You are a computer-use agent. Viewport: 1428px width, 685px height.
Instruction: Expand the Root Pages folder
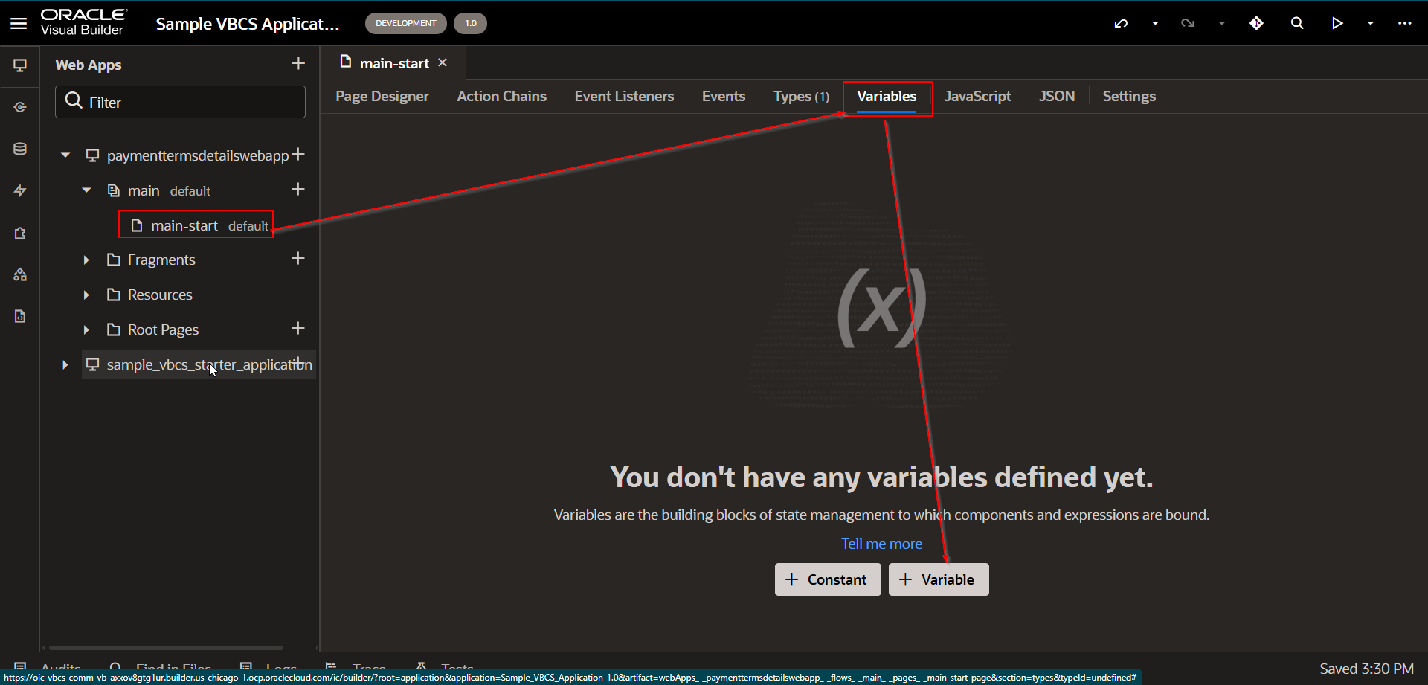[86, 329]
